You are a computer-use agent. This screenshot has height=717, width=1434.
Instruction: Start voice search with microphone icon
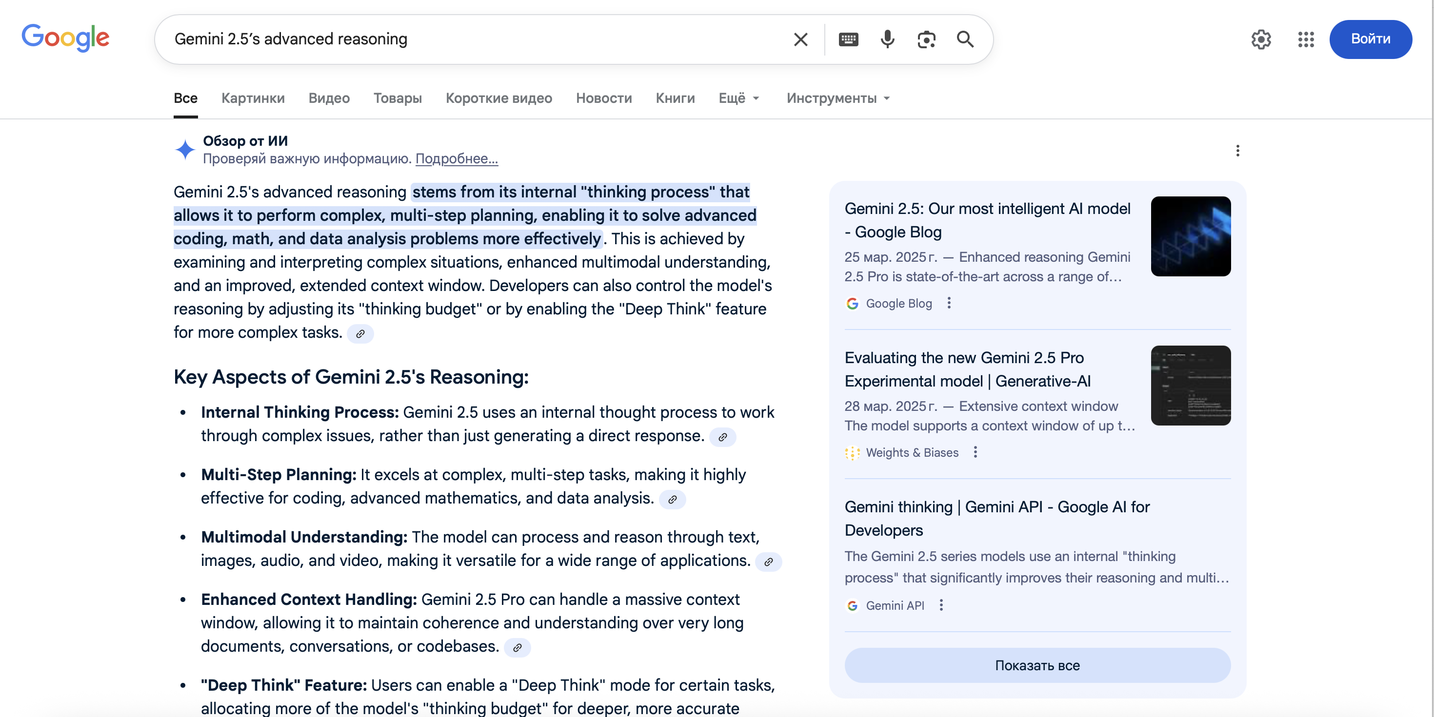click(887, 39)
